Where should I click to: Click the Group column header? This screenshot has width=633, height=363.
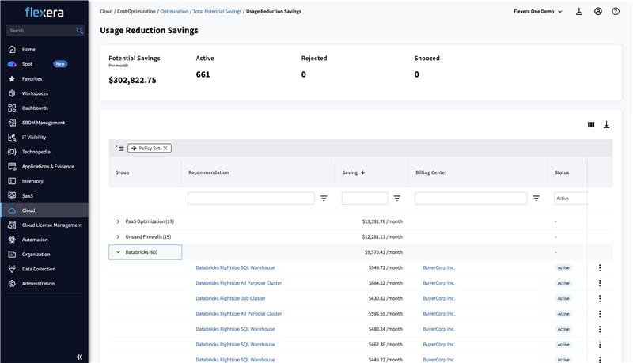[x=122, y=172]
